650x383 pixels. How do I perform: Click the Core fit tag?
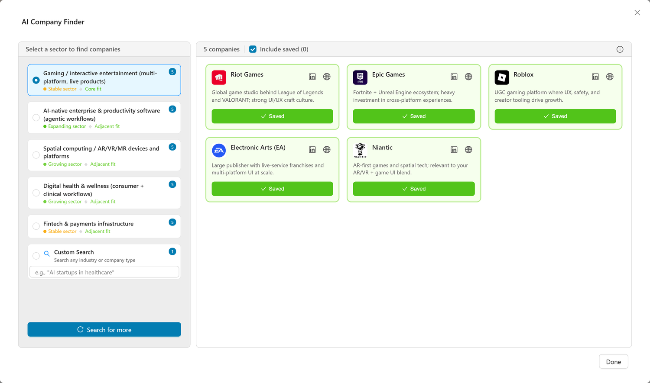93,89
